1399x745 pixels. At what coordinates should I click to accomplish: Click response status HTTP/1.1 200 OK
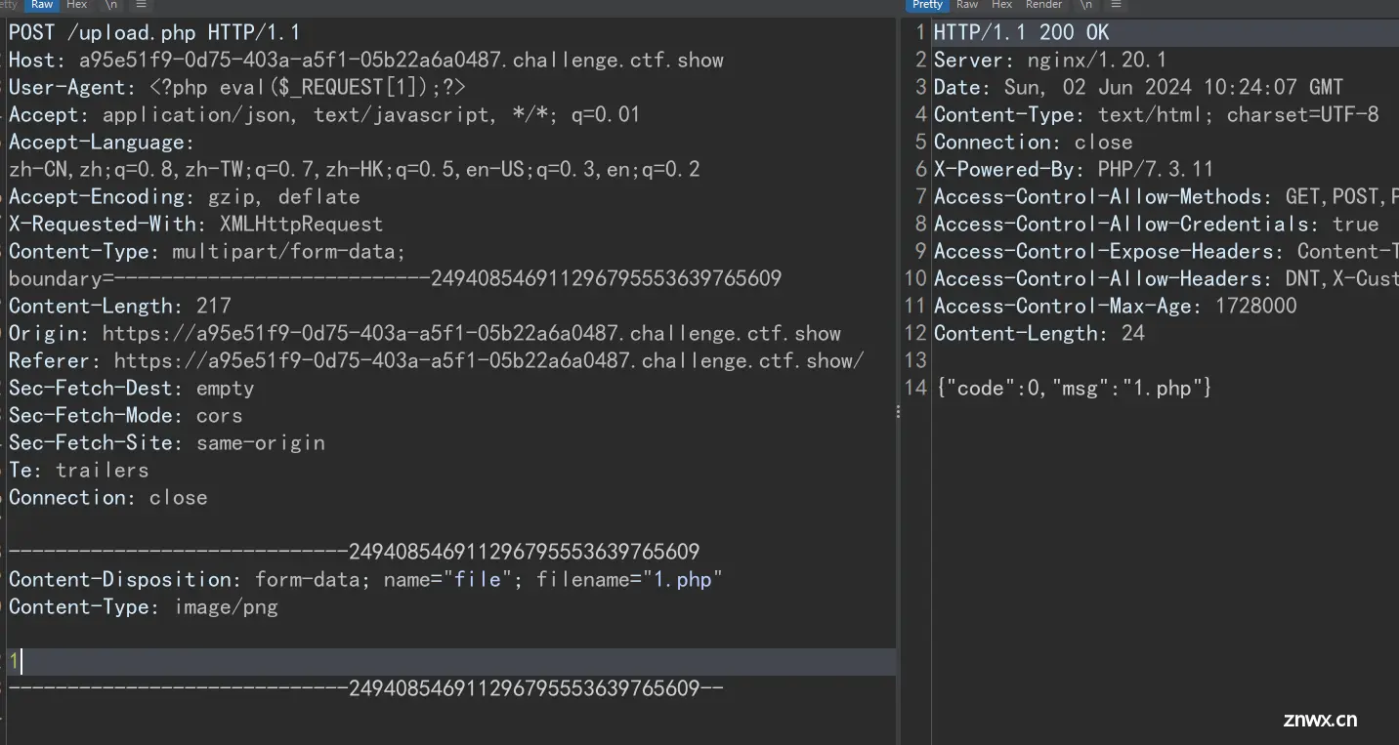click(1022, 32)
